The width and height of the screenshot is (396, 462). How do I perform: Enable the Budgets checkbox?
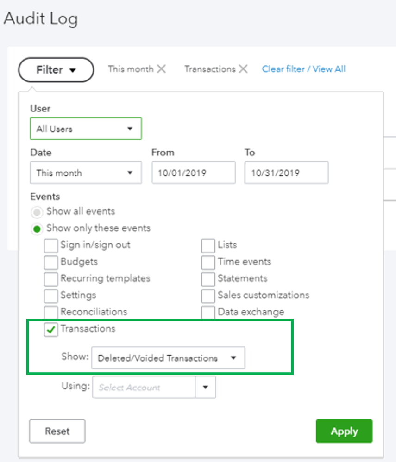51,262
